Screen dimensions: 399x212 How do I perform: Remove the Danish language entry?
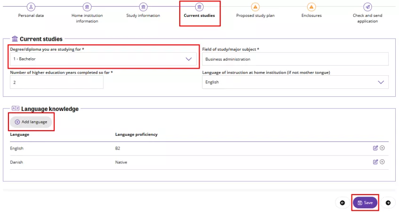coord(382,162)
